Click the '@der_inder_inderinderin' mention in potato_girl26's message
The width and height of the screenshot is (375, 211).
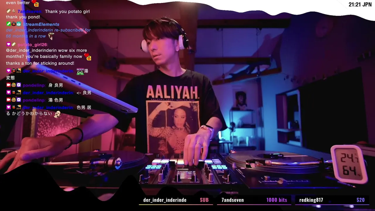pyautogui.click(x=31, y=50)
